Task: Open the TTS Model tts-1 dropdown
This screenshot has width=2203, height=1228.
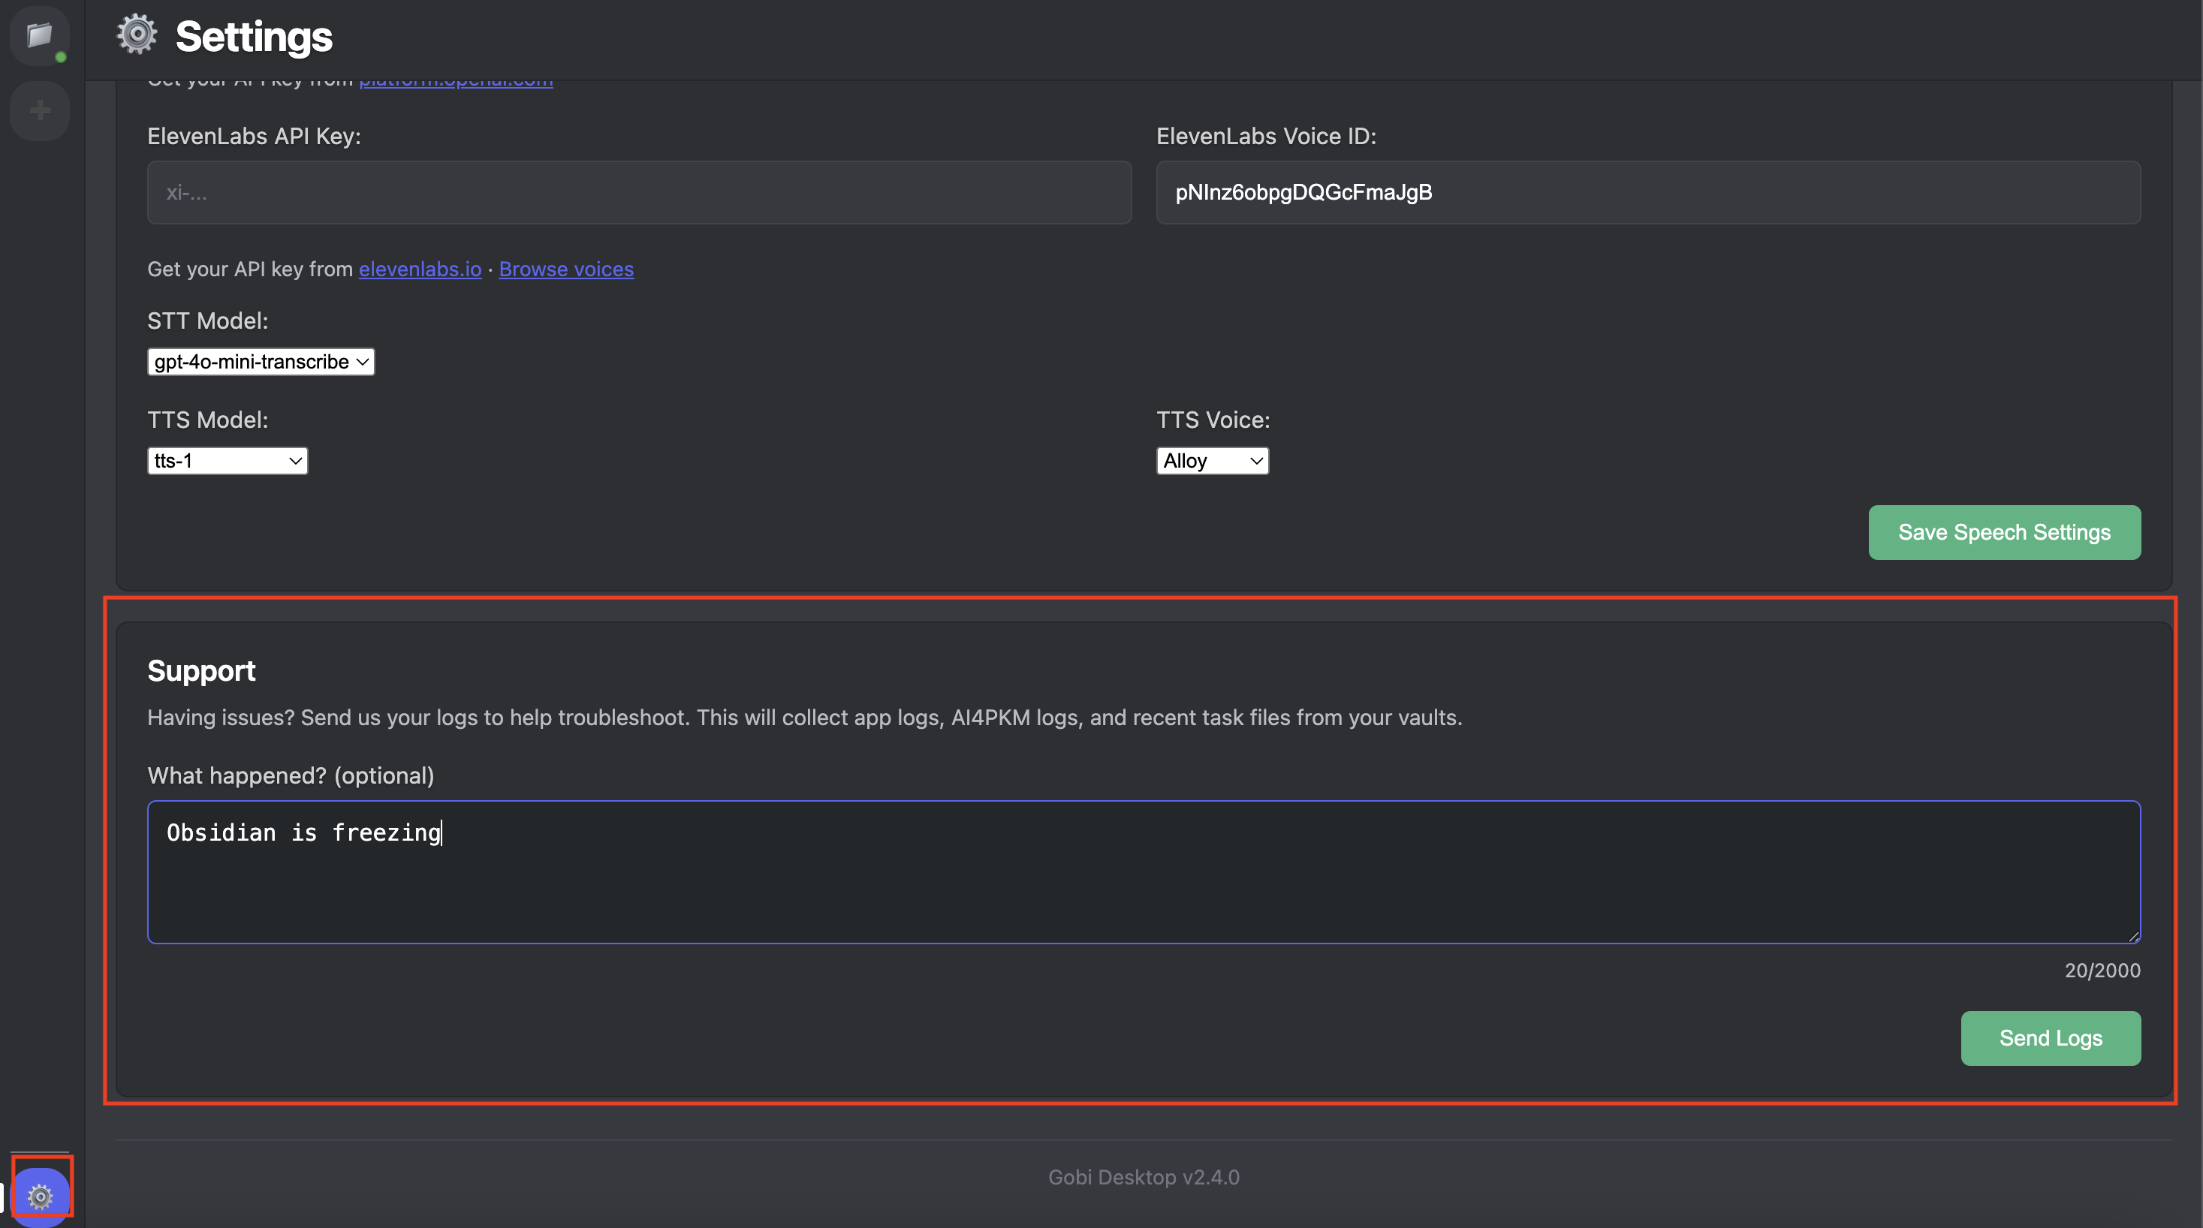Action: [228, 461]
